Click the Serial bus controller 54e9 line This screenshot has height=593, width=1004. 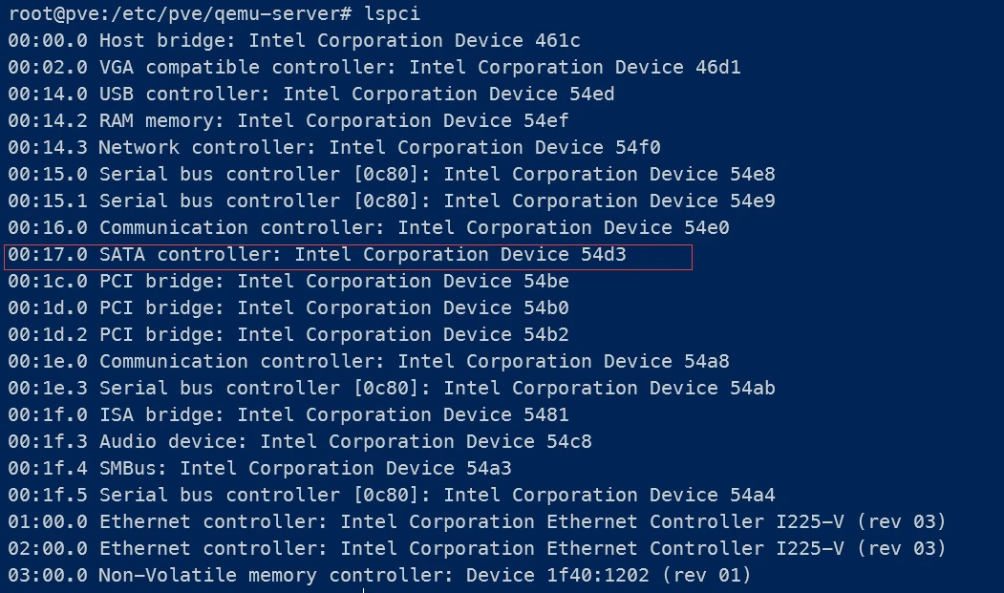coord(392,201)
